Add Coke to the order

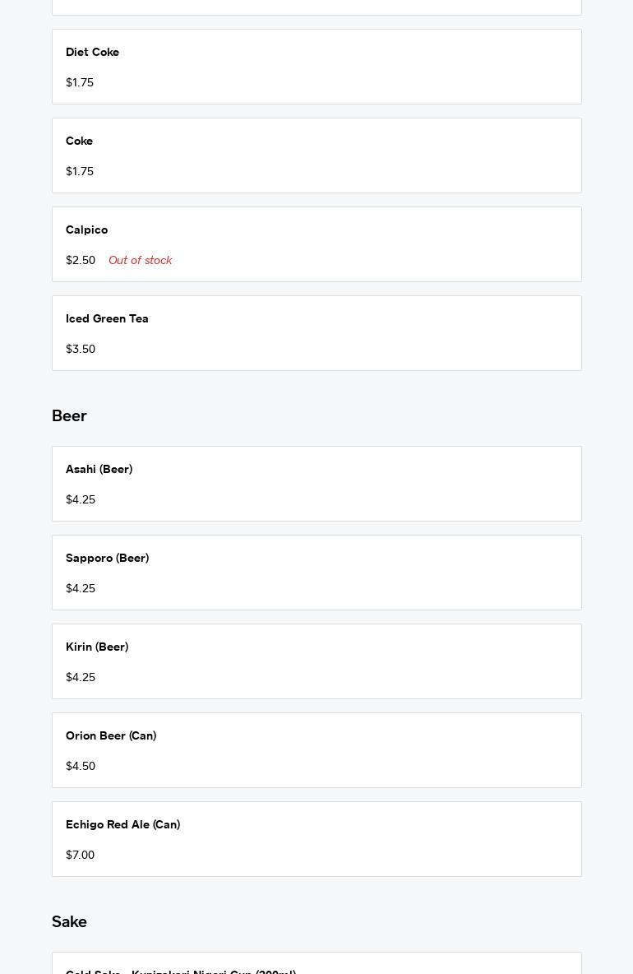(x=316, y=155)
